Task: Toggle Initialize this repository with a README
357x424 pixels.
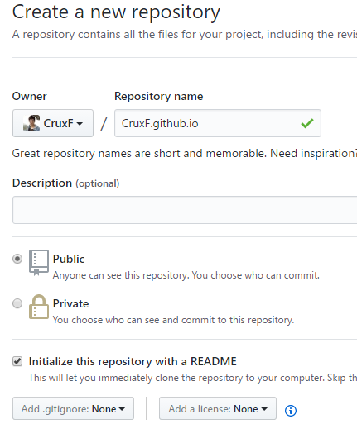Action: [17, 361]
